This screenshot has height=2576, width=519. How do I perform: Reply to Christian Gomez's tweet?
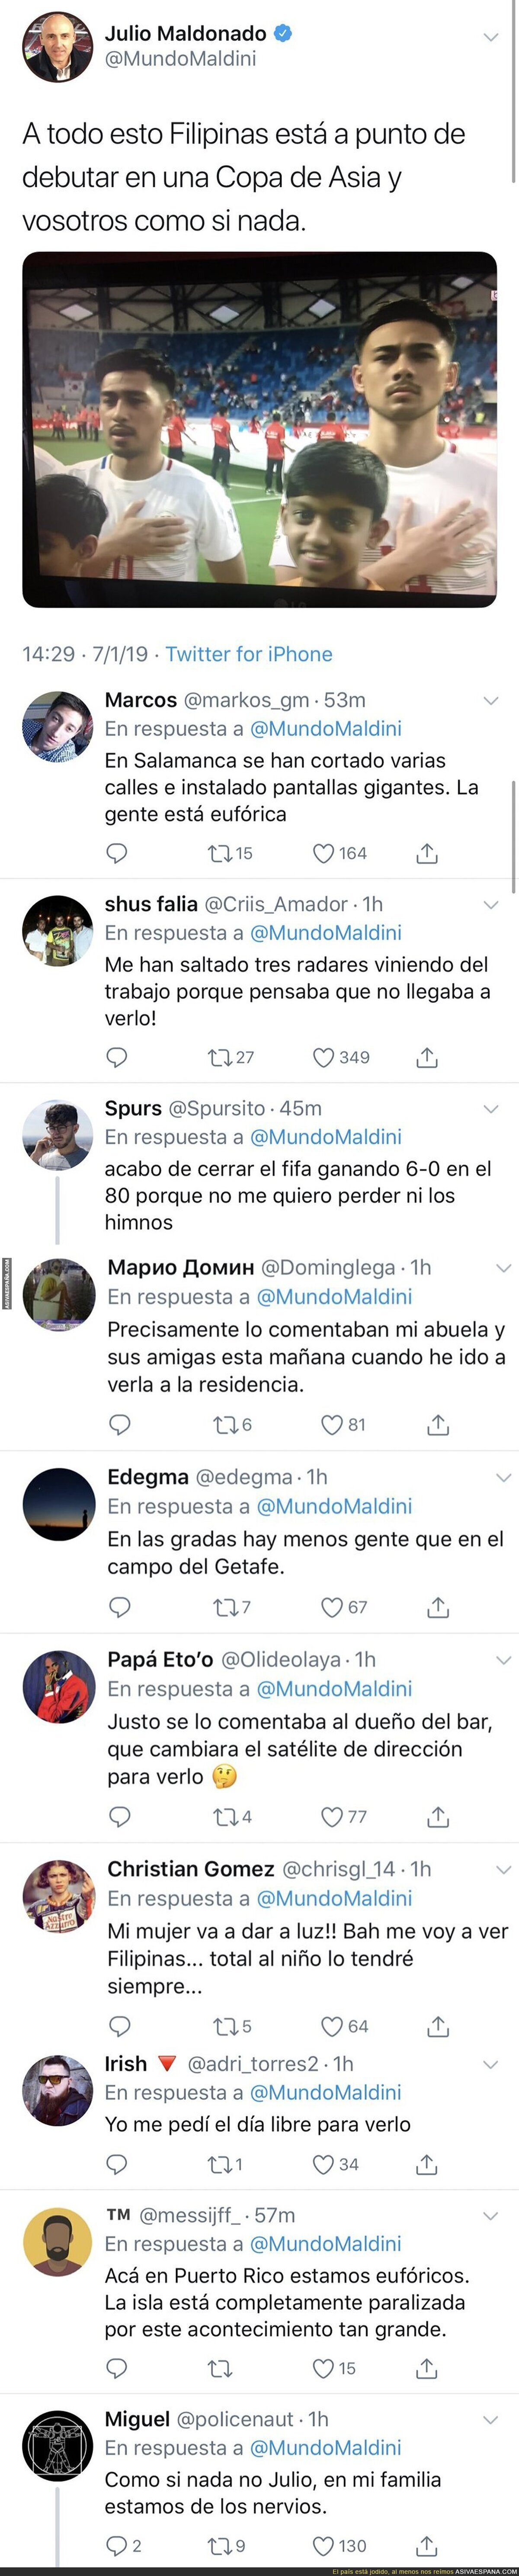(x=120, y=2026)
